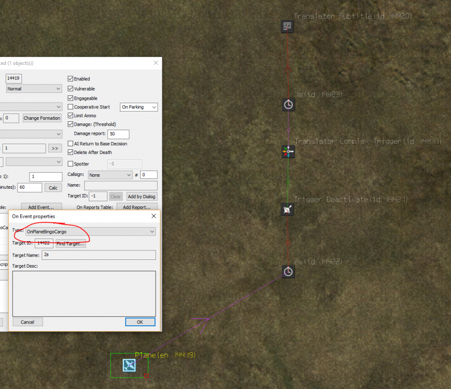
Task: Toggle the Vulnerable checkbox
Action: coord(71,89)
